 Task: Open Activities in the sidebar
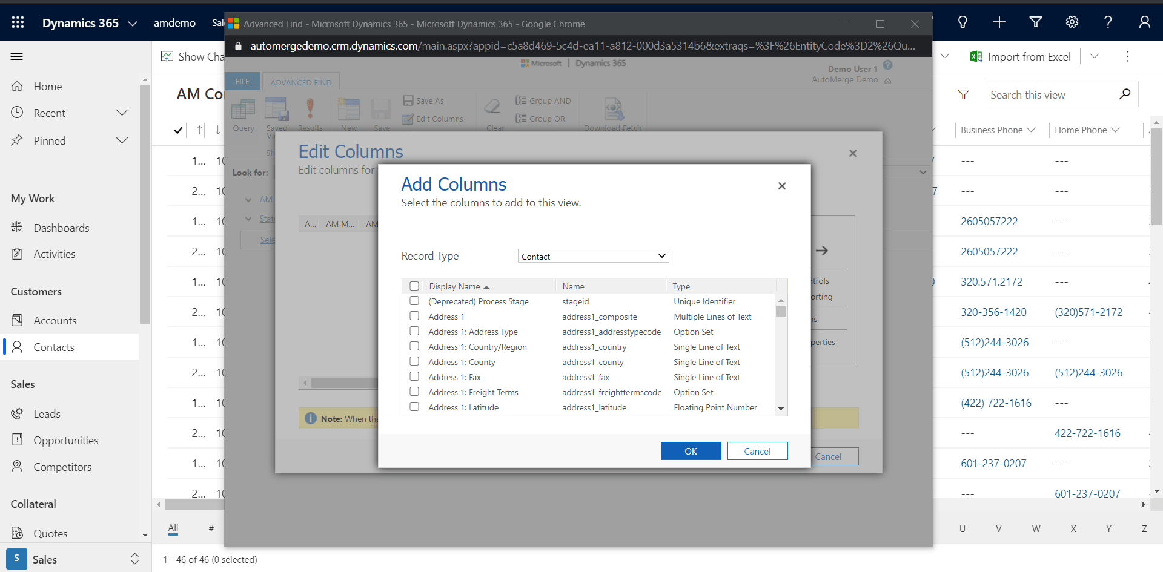pyautogui.click(x=55, y=254)
